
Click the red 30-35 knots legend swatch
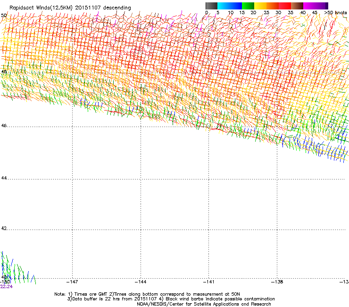tap(285, 6)
